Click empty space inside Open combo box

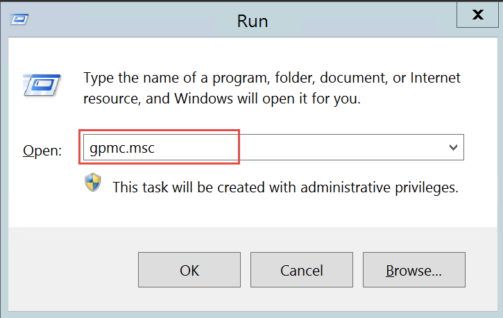[340, 148]
